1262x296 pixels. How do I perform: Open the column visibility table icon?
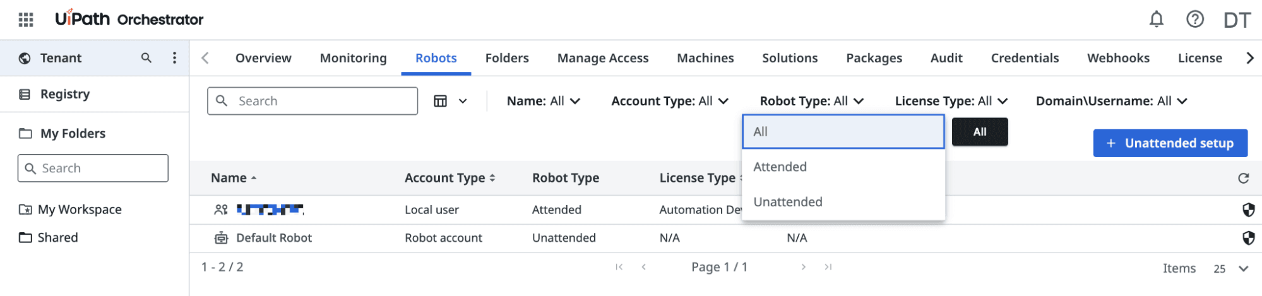(x=440, y=101)
